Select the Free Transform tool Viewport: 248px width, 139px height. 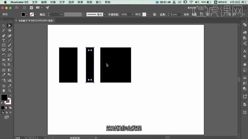[10, 60]
